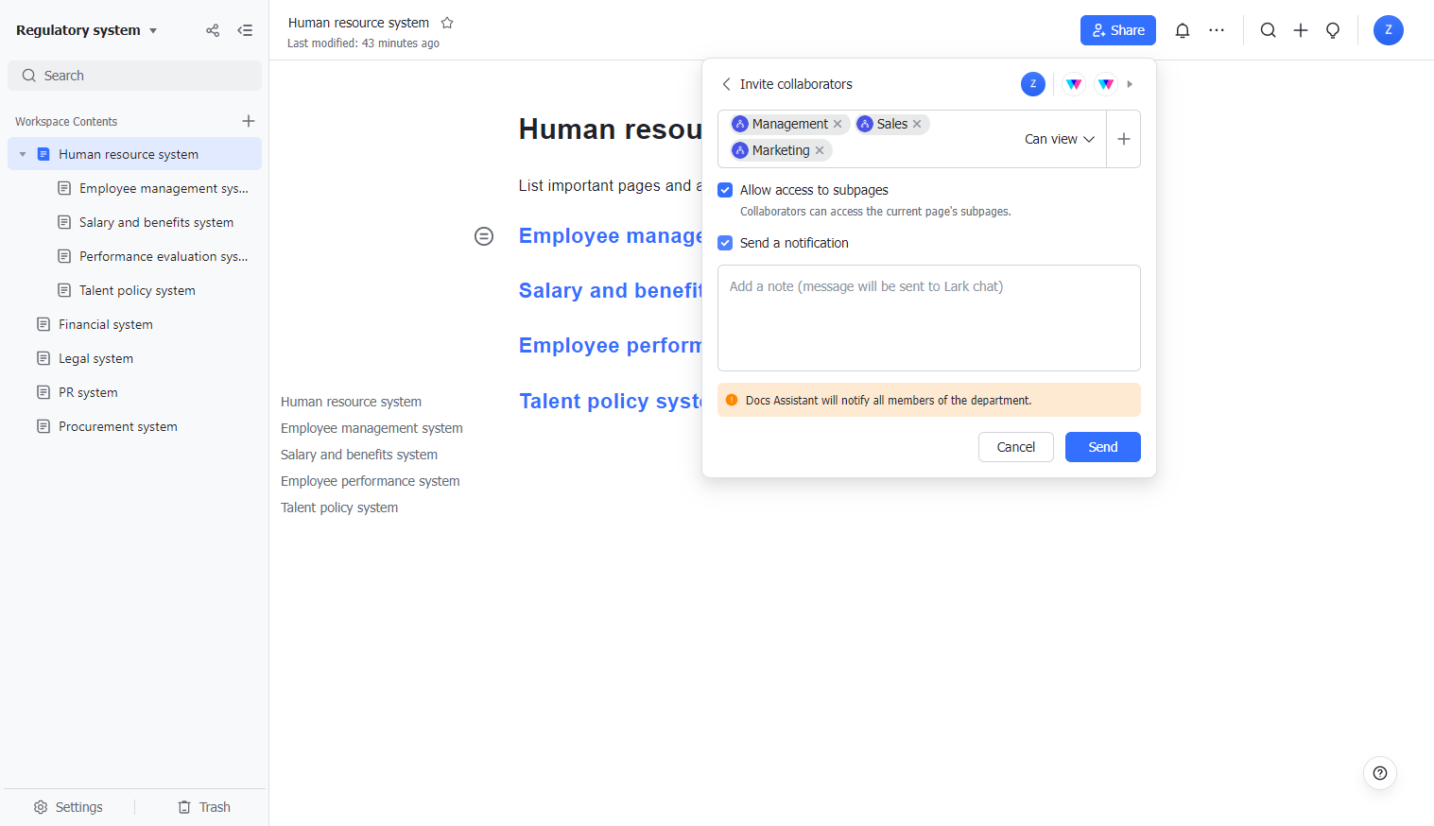The width and height of the screenshot is (1434, 826).
Task: Remove the Management collaborator tag
Action: point(838,124)
